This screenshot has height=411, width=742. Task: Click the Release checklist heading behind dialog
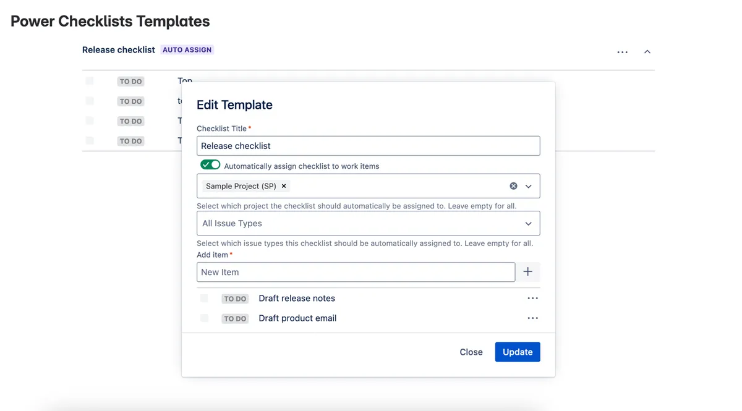pyautogui.click(x=119, y=49)
